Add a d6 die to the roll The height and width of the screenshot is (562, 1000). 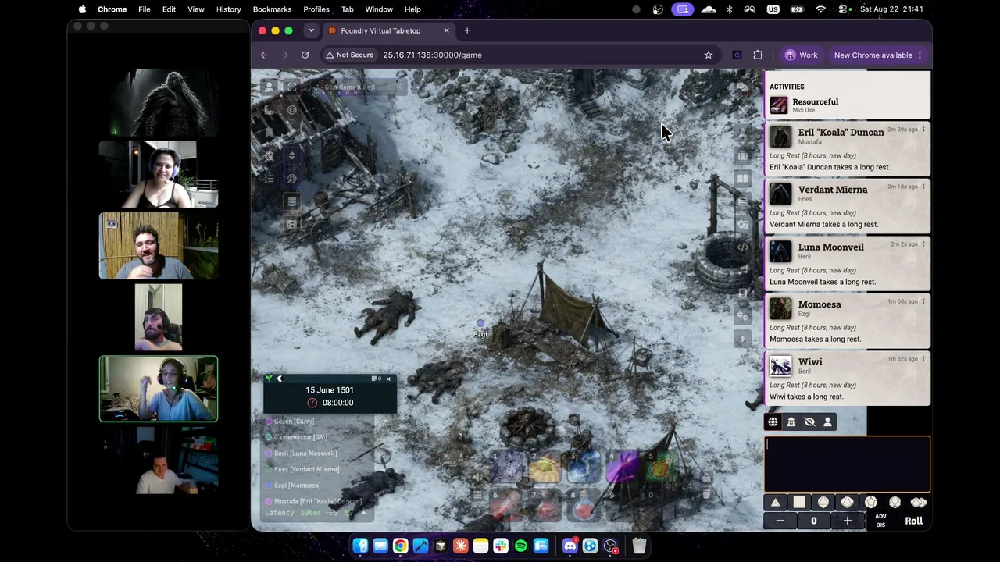click(799, 503)
